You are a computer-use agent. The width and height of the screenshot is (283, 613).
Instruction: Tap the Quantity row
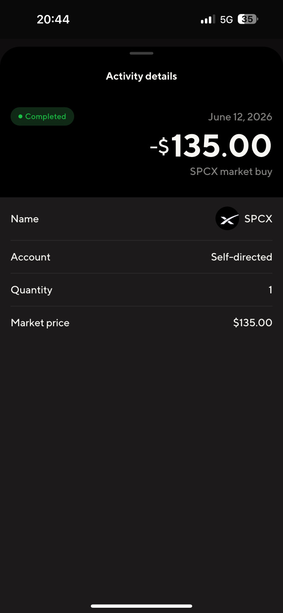[141, 290]
